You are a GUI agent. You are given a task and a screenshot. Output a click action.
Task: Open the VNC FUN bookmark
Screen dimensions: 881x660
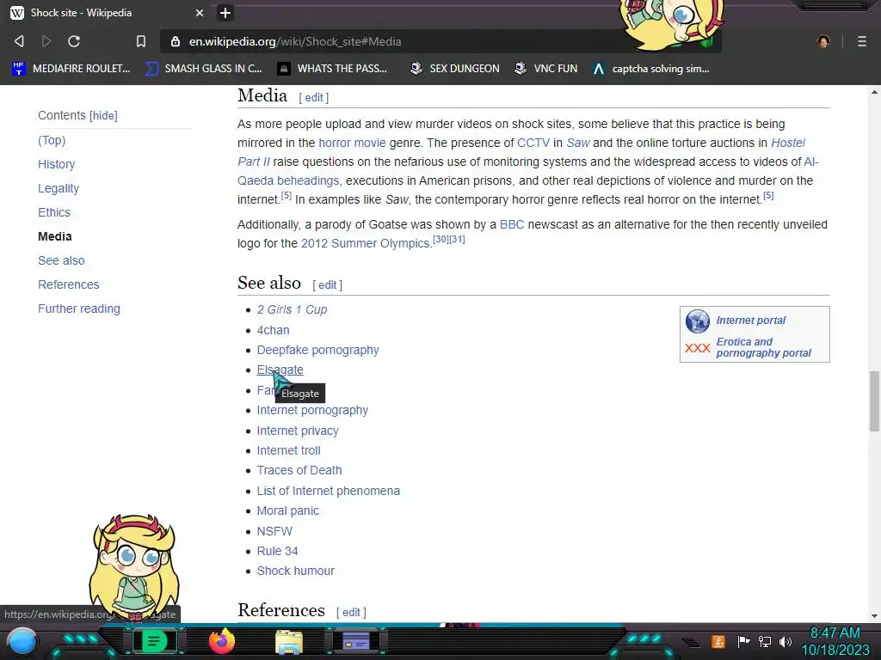click(x=545, y=69)
